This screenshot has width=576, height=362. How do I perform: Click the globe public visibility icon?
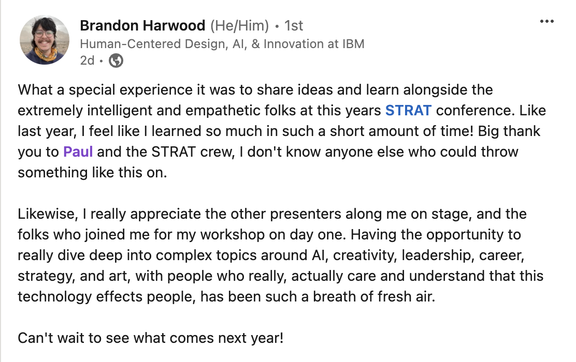(x=117, y=61)
